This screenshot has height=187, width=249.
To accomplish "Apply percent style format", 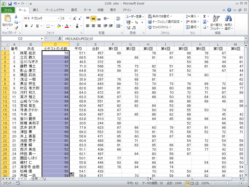I will tap(137, 22).
